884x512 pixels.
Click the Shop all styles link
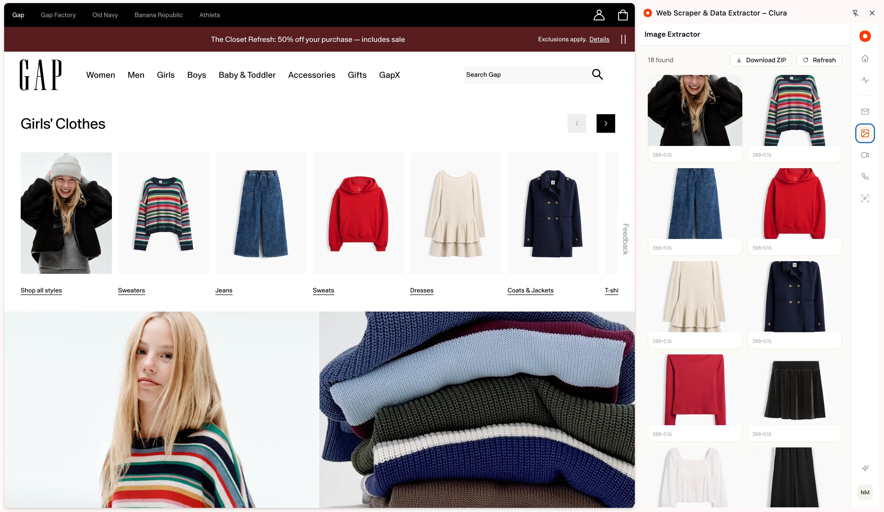point(41,290)
